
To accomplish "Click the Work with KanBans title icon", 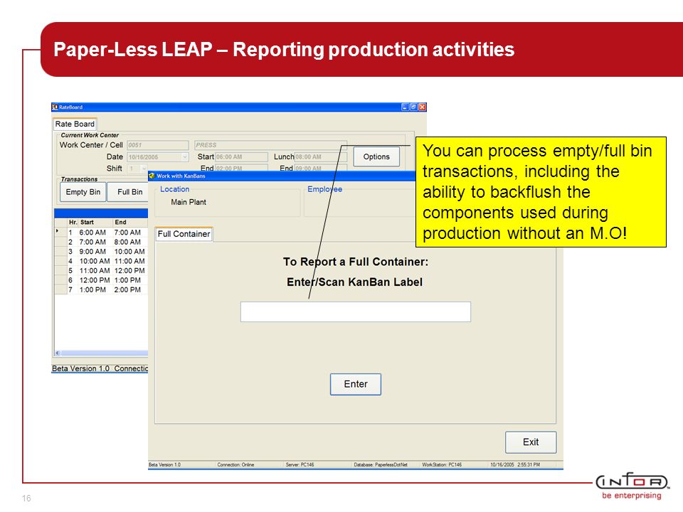I will (x=152, y=176).
